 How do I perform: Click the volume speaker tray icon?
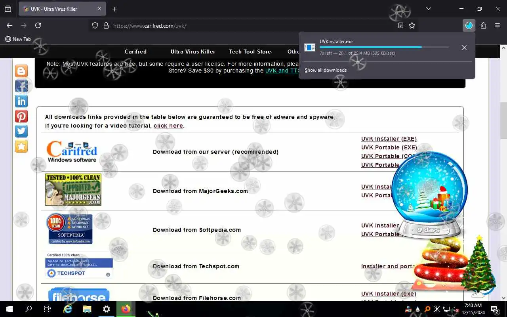point(455,309)
